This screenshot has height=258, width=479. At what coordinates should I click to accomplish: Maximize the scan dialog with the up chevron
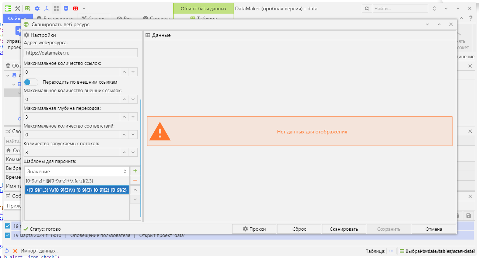click(x=439, y=24)
